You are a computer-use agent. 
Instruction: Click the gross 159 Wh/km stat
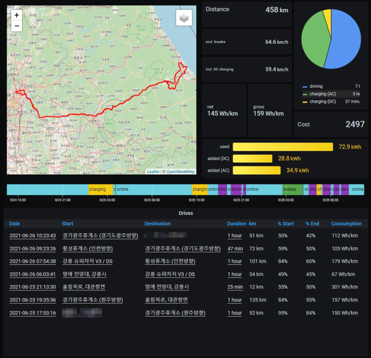tap(268, 113)
